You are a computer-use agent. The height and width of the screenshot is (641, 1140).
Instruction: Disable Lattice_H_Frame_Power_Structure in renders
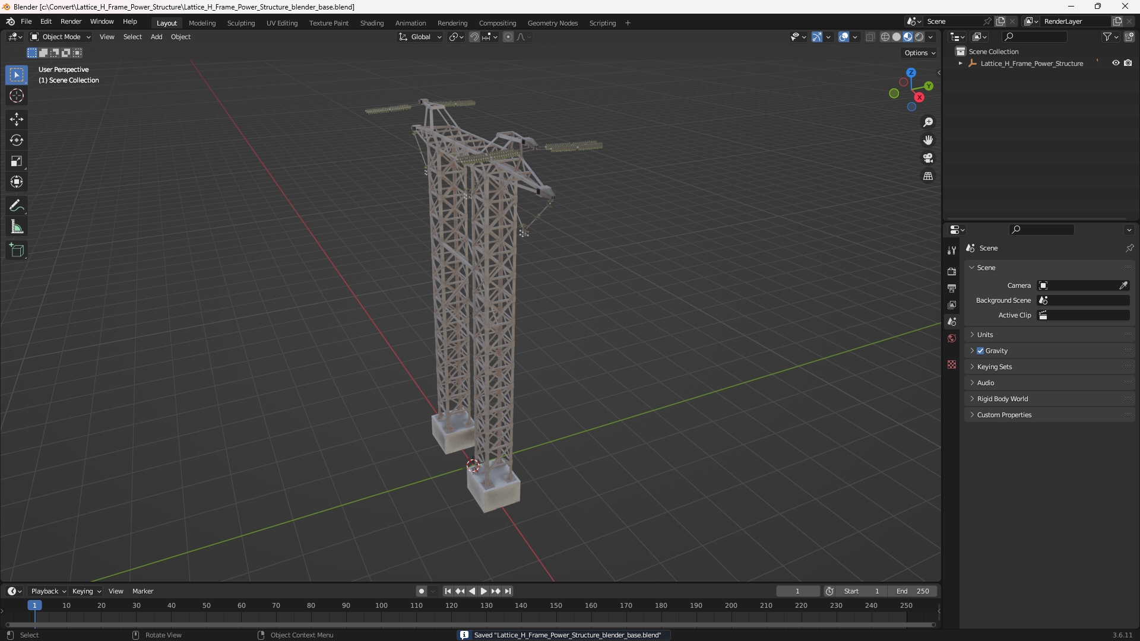[x=1128, y=63]
